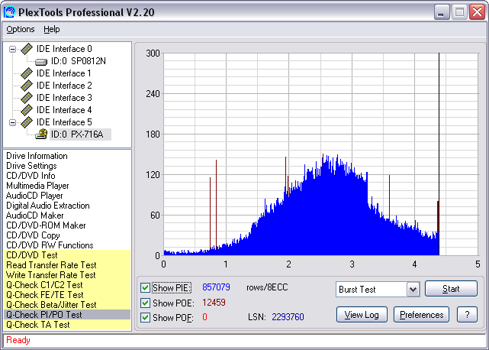489x350 pixels.
Task: Select CD/DVD Info
Action: tap(31, 176)
